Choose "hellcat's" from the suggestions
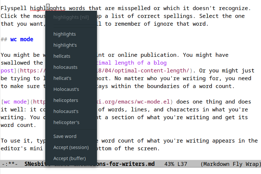The height and width of the screenshot is (174, 261). coord(62,78)
